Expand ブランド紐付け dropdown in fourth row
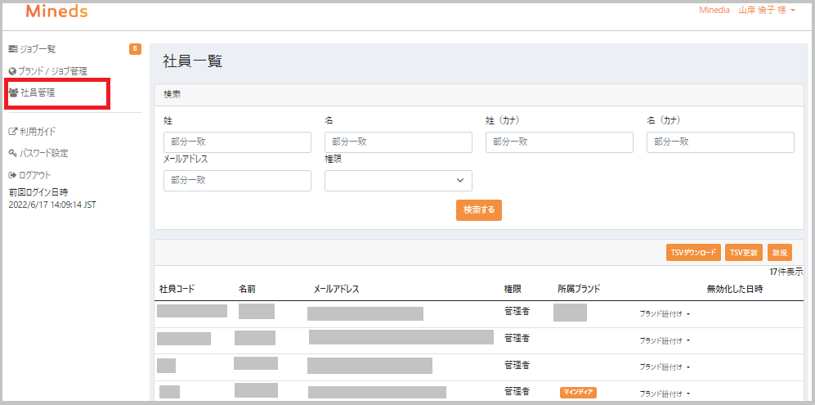The width and height of the screenshot is (815, 405). [x=665, y=393]
